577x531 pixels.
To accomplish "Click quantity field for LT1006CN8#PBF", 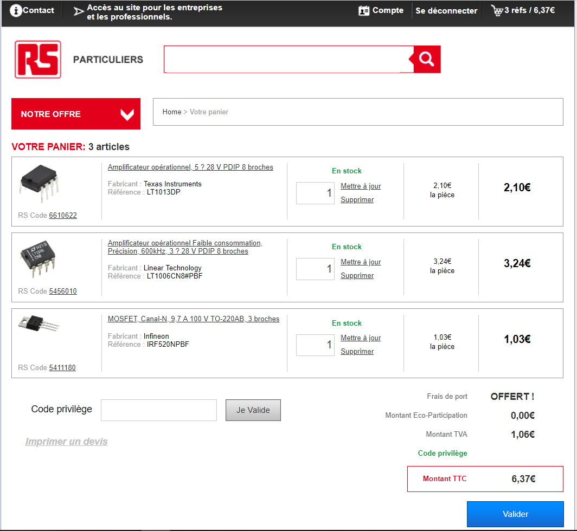I will point(315,269).
